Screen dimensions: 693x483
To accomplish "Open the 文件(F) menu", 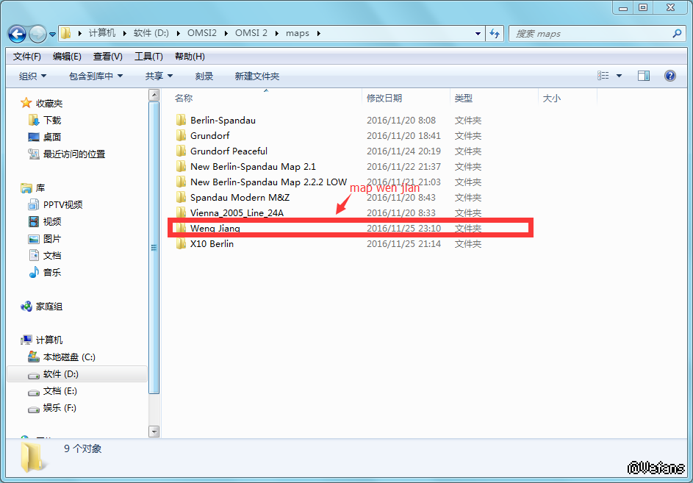I will click(x=27, y=57).
